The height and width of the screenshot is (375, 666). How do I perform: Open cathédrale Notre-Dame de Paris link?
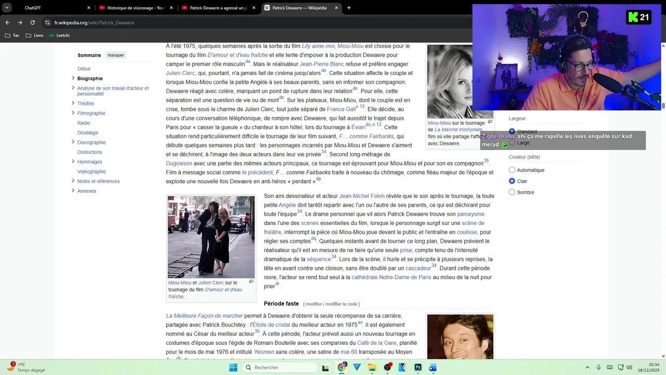point(391,278)
